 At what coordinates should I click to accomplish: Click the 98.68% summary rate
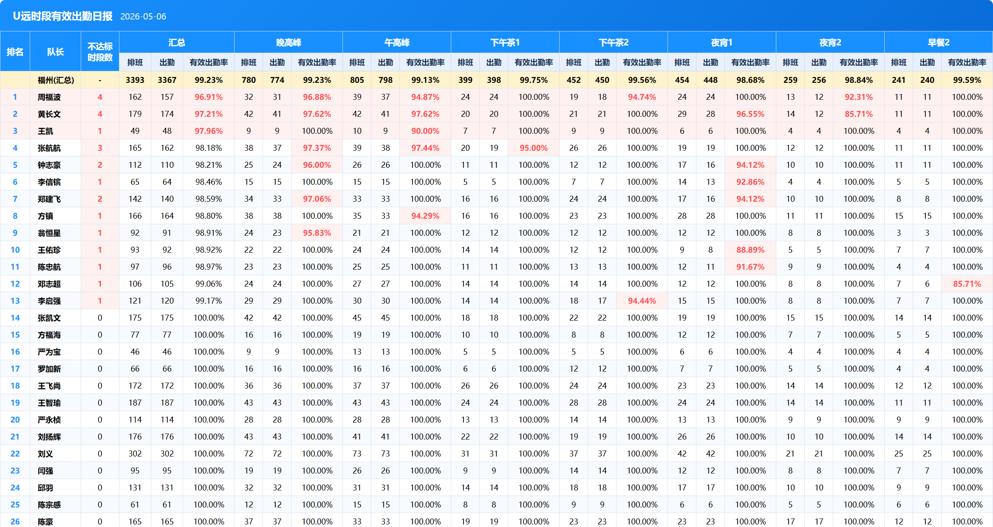750,80
